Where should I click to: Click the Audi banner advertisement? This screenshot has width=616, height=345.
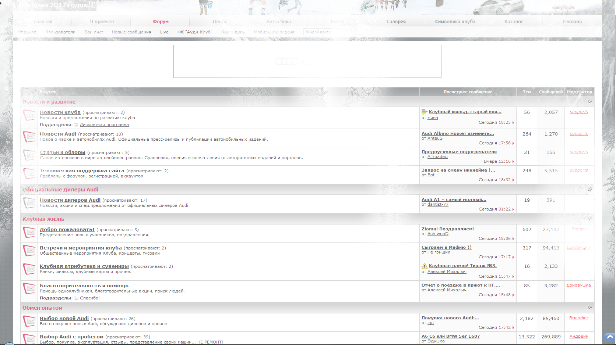(307, 61)
